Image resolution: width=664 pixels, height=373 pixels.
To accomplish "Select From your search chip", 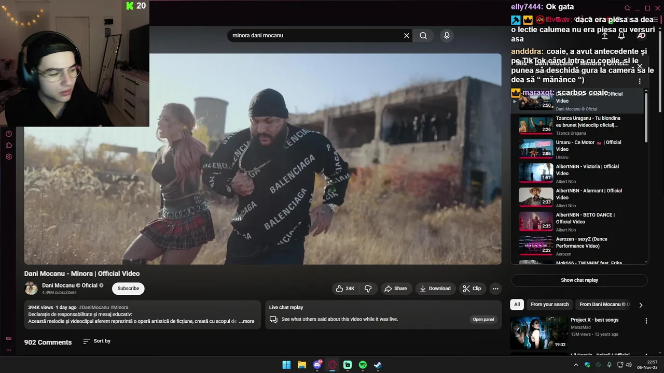I will [550, 305].
